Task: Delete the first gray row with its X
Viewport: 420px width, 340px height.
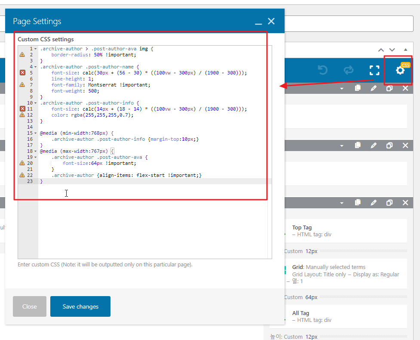Action: point(405,88)
